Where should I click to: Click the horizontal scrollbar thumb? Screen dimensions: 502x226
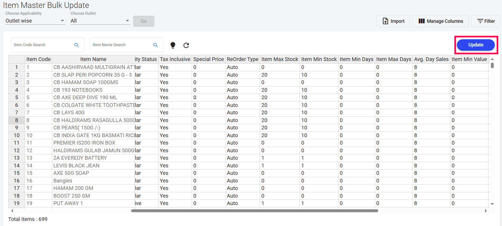coord(255,211)
